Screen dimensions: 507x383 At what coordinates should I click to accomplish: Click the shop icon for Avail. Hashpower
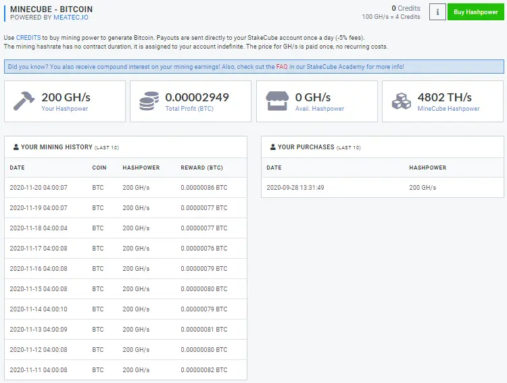coord(277,101)
